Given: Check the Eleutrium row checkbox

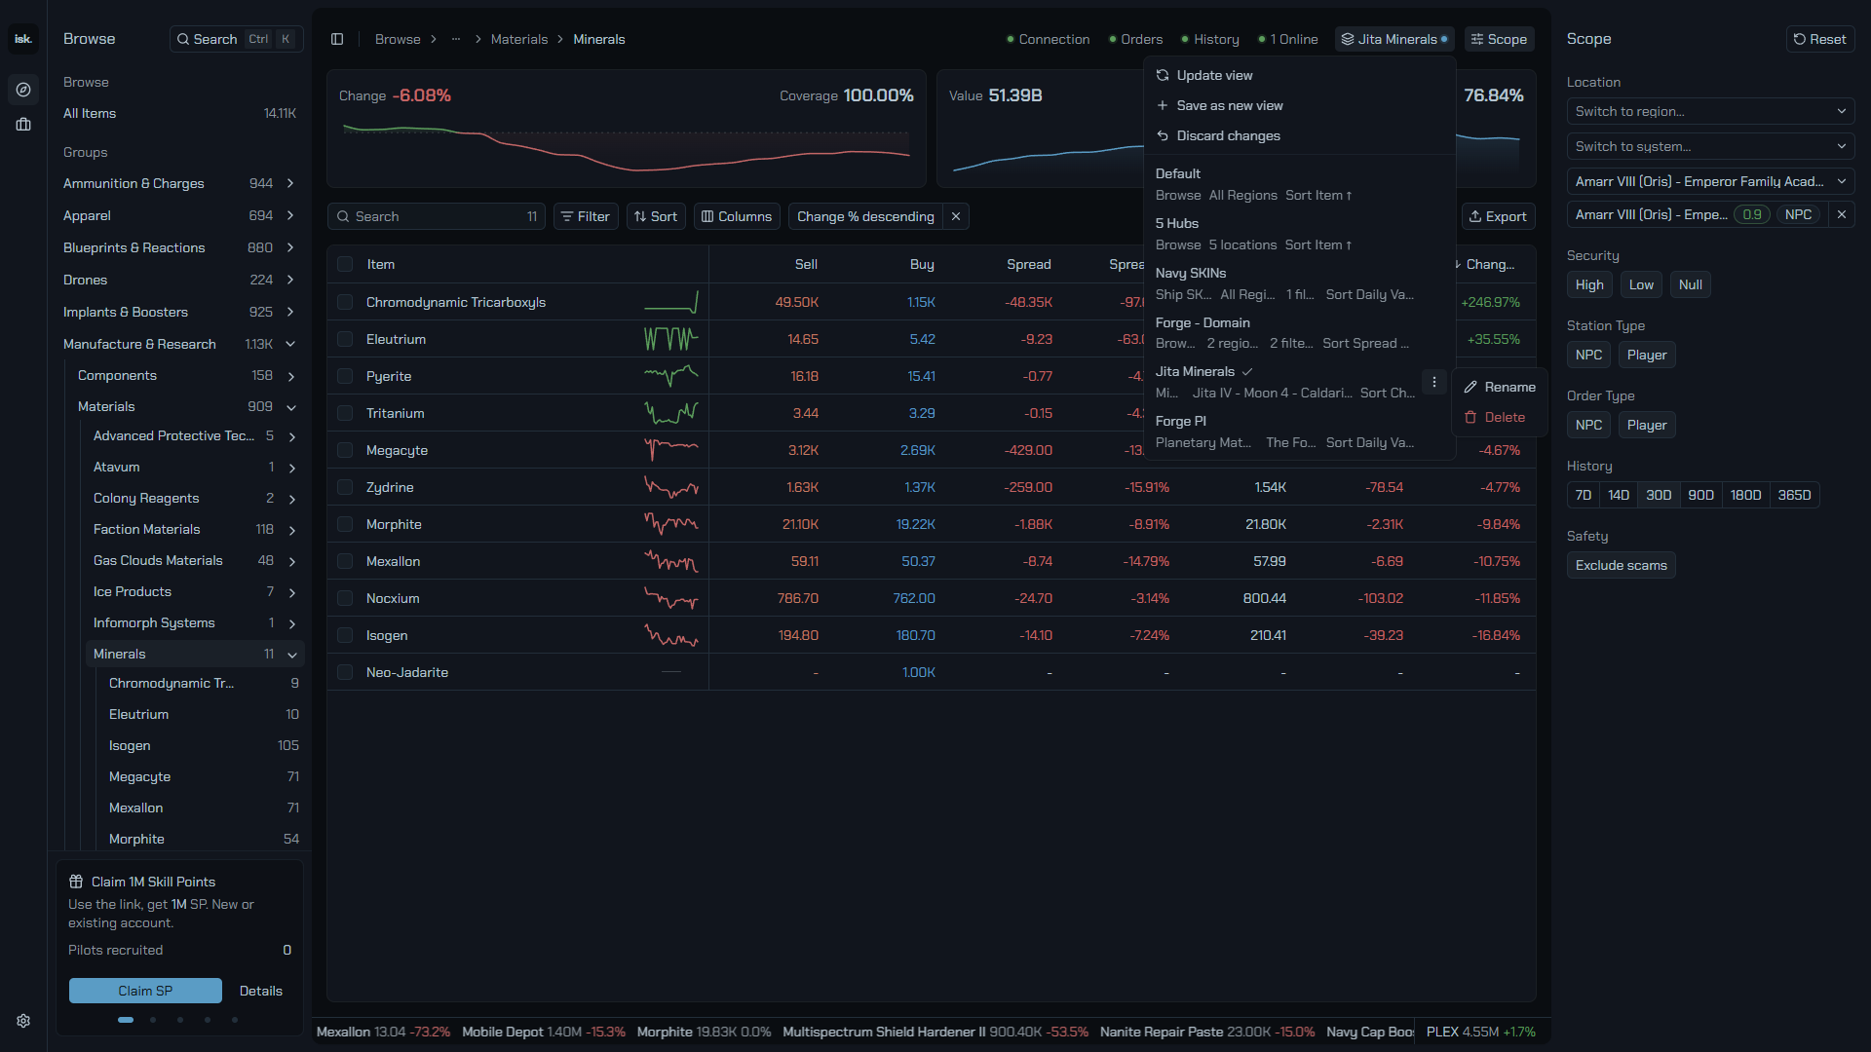Looking at the screenshot, I should tap(345, 339).
